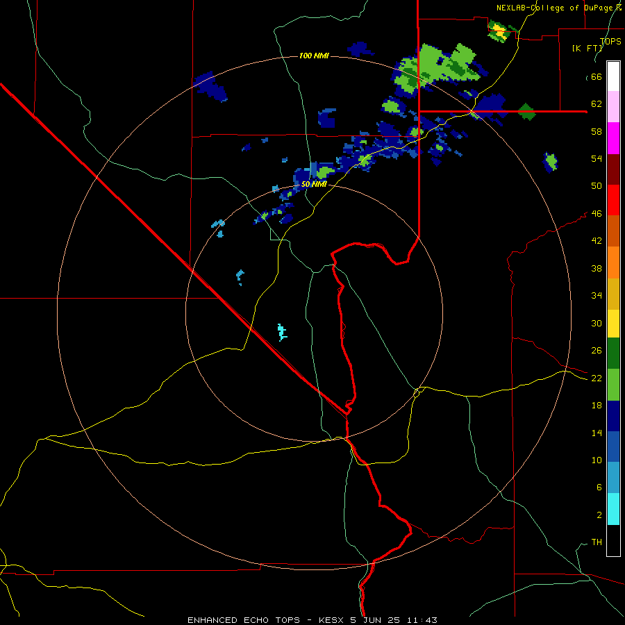Click the 11:43 time stamp
This screenshot has height=625, width=625.
click(x=422, y=620)
